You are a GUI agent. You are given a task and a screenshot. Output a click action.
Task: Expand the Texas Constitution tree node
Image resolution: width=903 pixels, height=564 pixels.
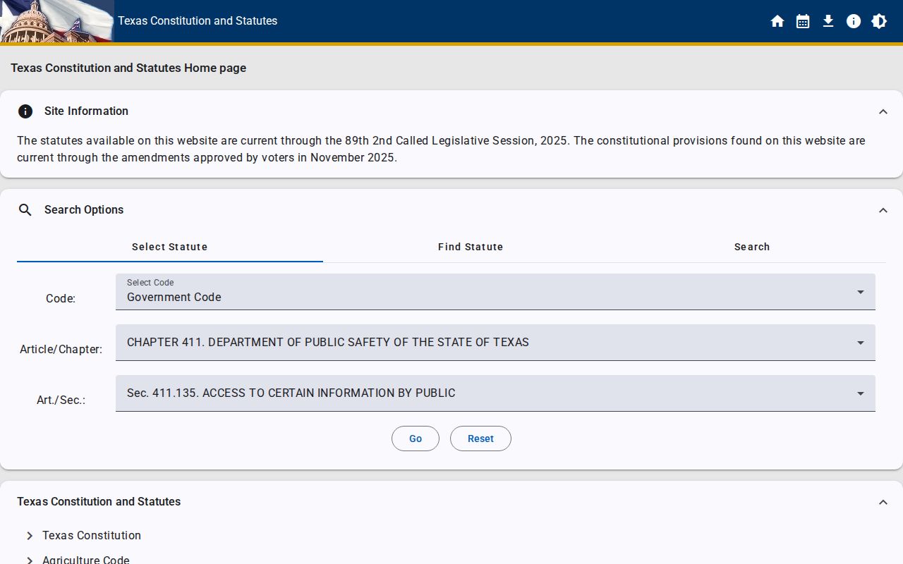point(30,536)
